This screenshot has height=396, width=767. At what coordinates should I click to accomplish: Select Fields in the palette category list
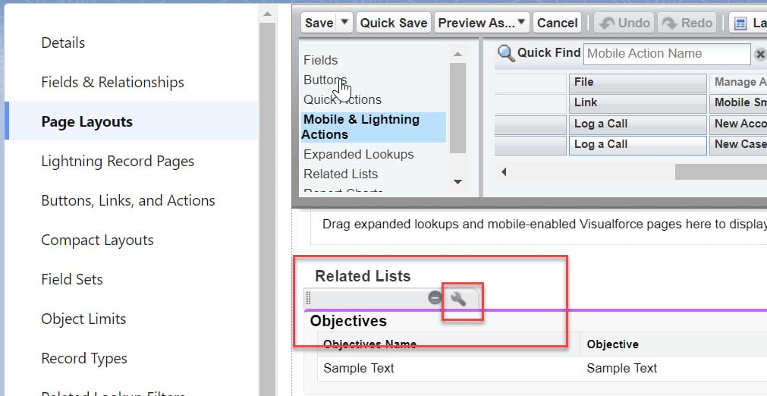(320, 60)
